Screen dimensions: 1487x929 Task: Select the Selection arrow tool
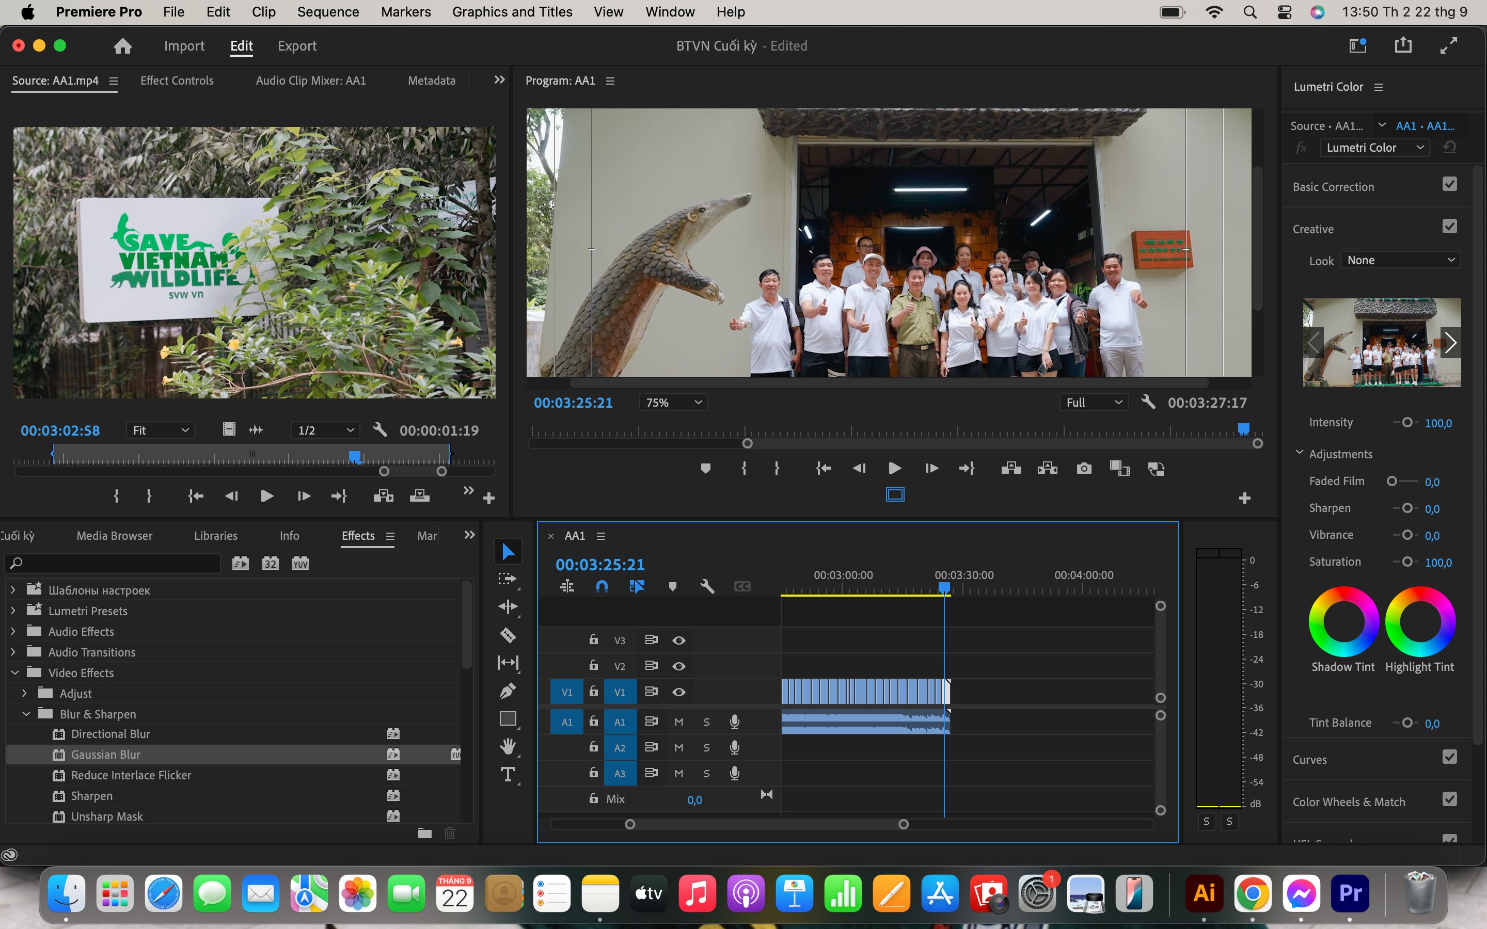point(508,551)
